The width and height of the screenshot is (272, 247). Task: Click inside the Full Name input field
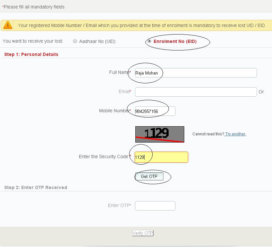pos(196,73)
